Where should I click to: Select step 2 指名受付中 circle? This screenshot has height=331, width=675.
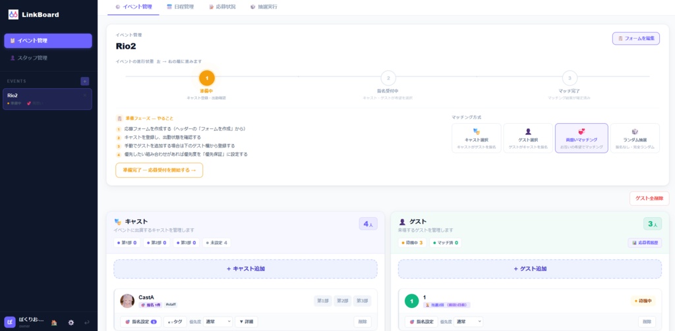(x=388, y=78)
